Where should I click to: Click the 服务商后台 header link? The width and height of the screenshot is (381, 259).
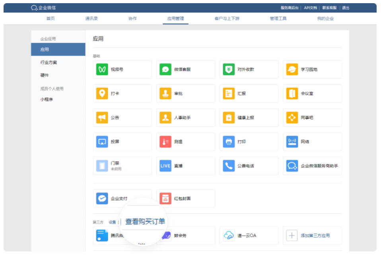click(290, 8)
